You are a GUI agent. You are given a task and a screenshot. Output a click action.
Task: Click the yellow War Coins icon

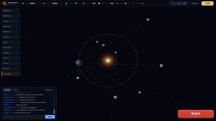pos(99,3)
